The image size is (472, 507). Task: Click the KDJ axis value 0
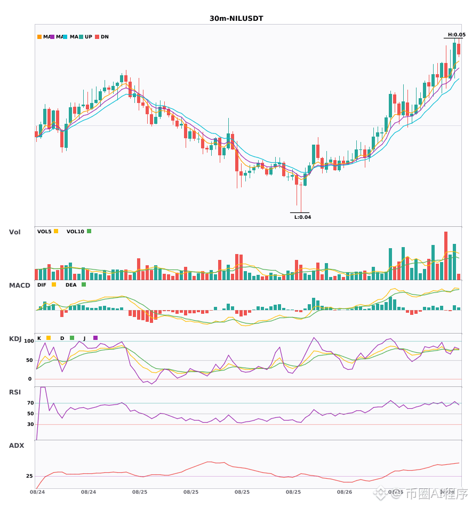(x=30, y=379)
